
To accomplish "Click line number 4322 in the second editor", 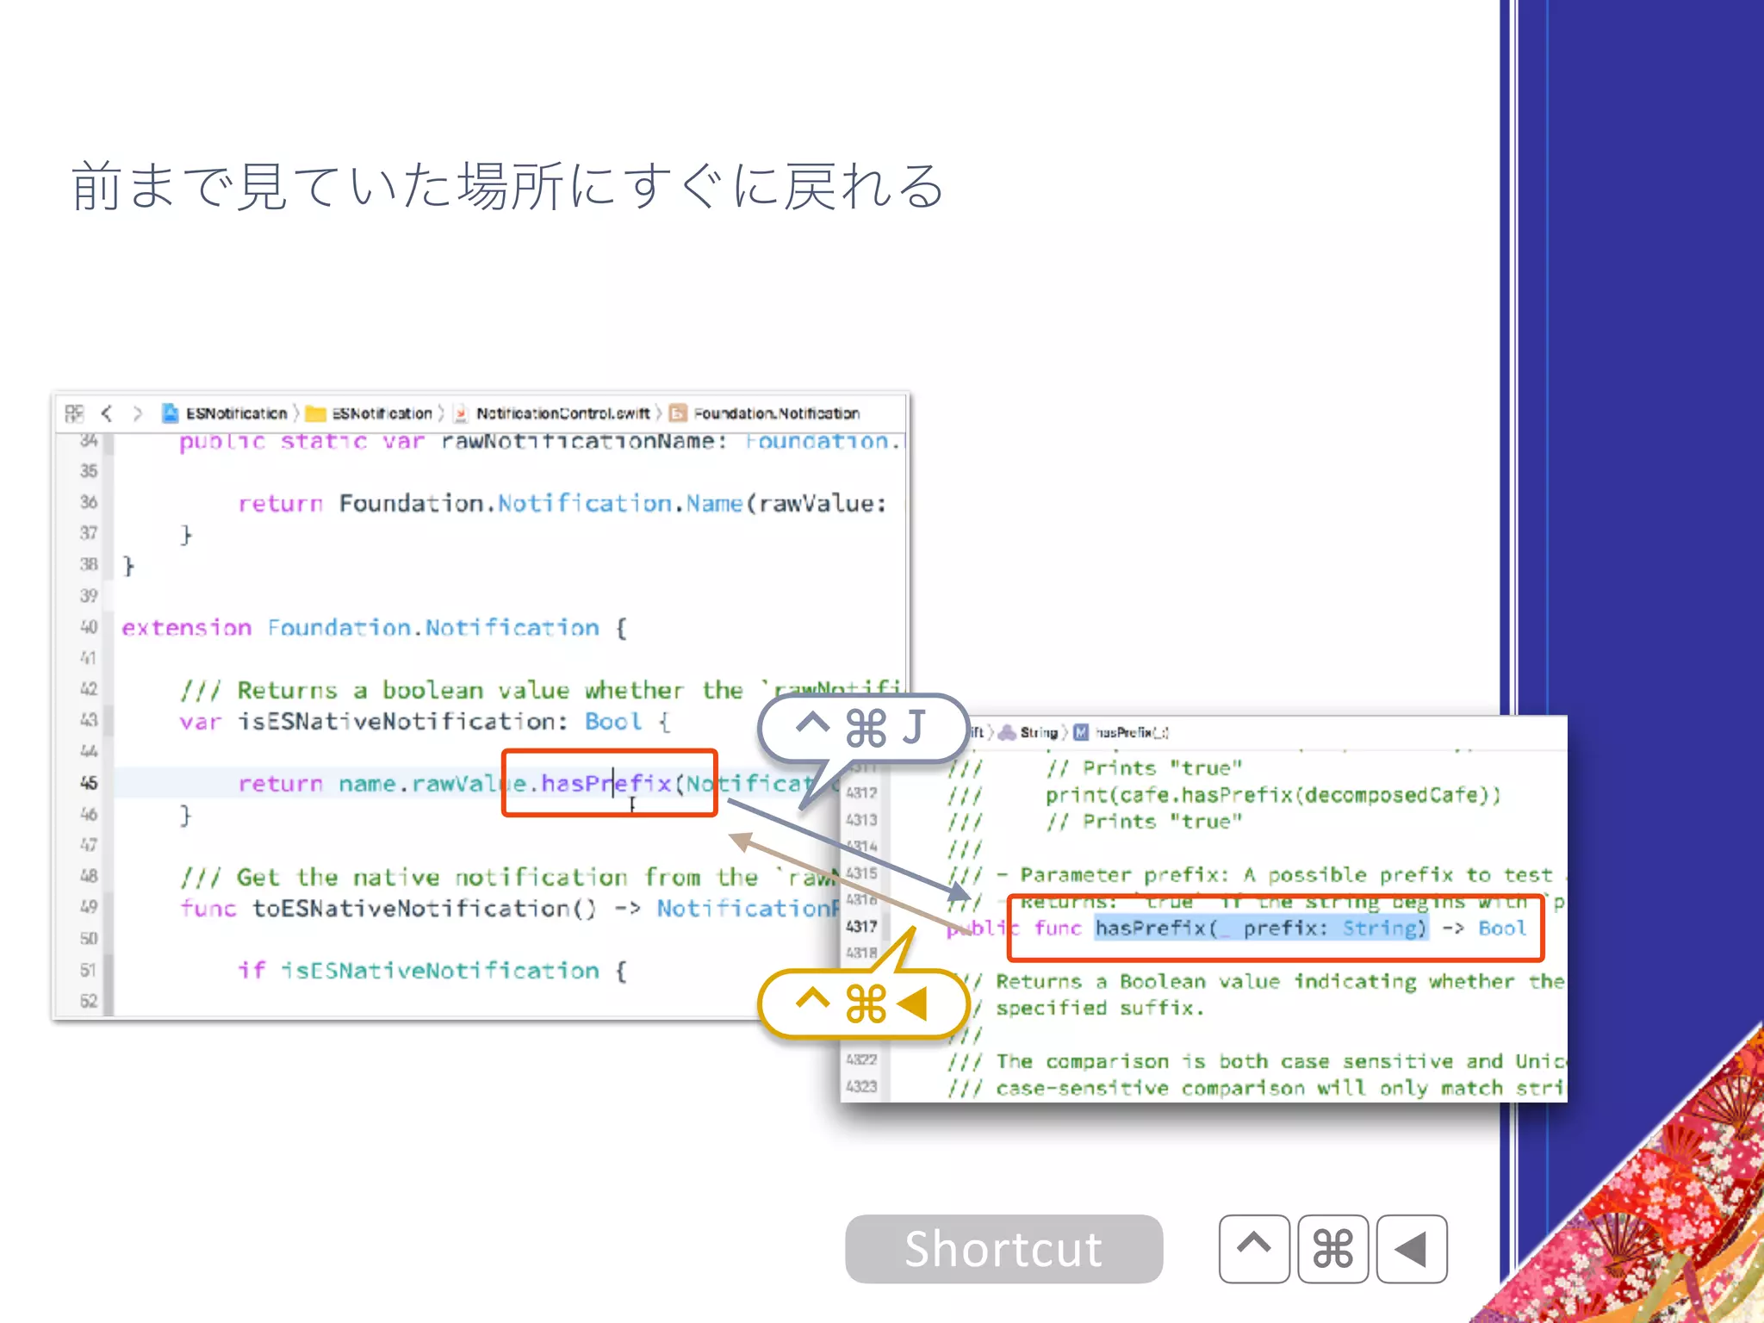I will pos(861,1059).
